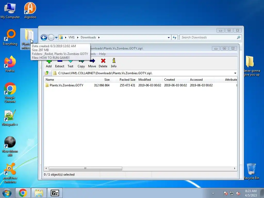Click the 7-Zip taskbar button

point(55,193)
